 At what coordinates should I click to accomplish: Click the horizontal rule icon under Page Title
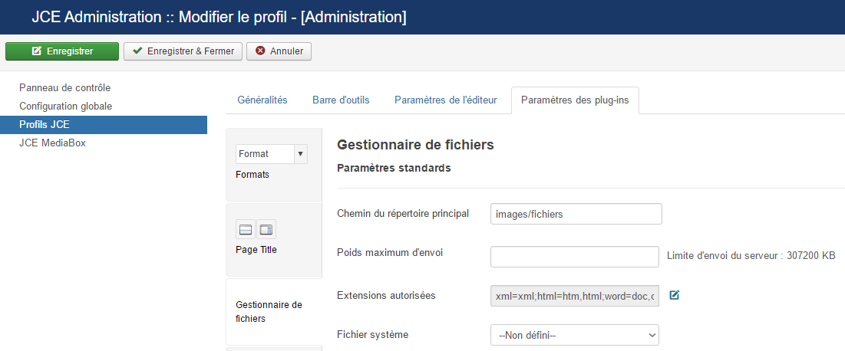246,230
